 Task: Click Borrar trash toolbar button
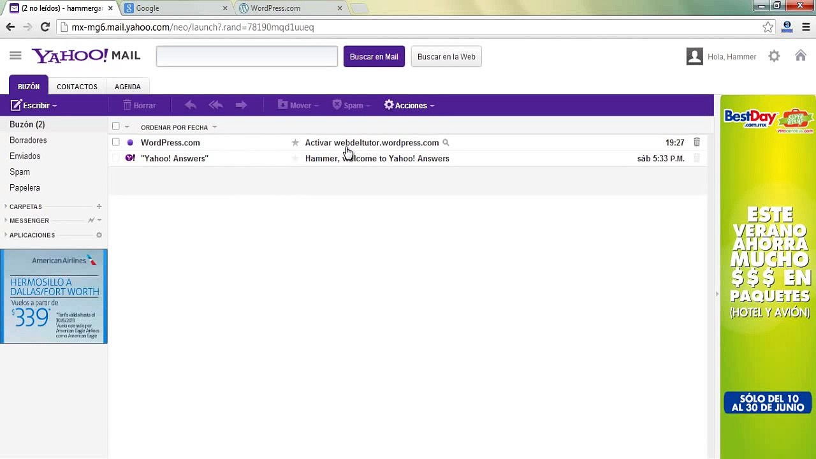point(139,105)
